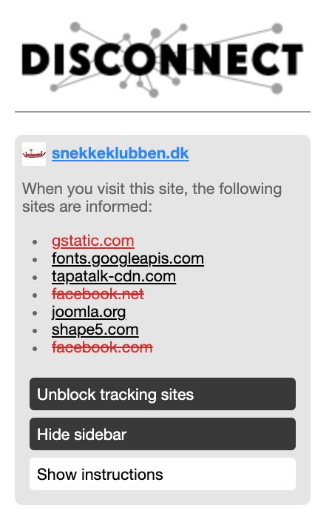This screenshot has height=508, width=315.
Task: Open the snekkeklubben.dk site link
Action: pos(121,153)
